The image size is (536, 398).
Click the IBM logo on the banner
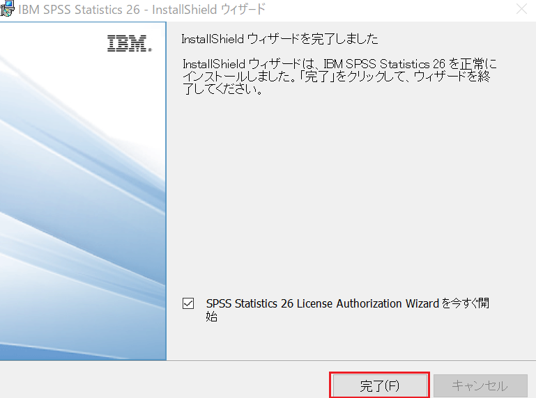pyautogui.click(x=130, y=43)
